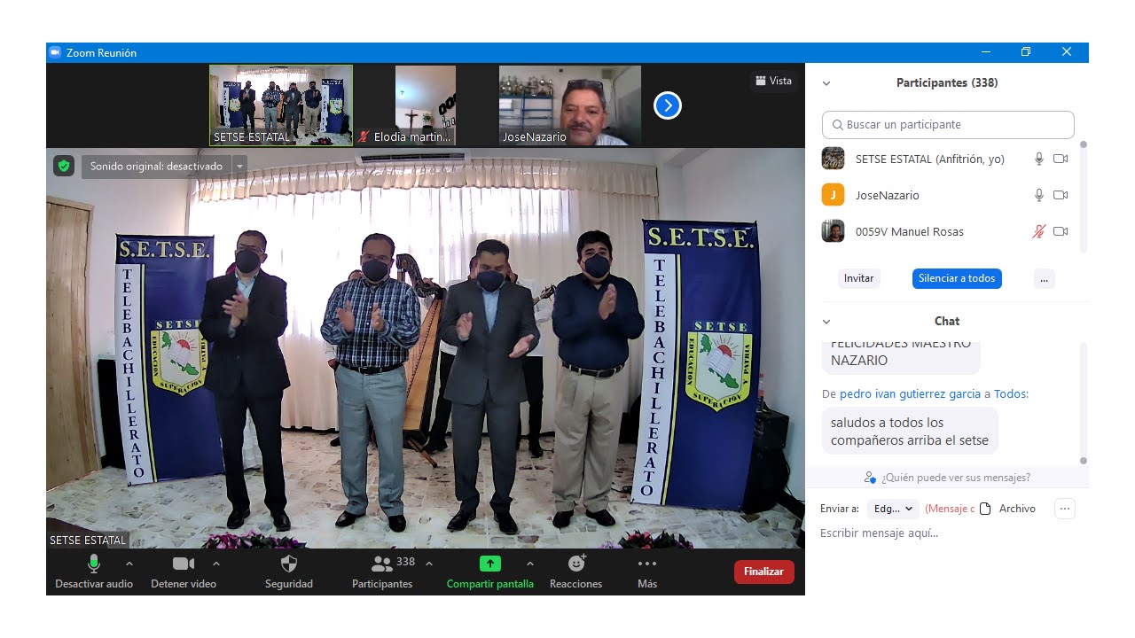Expand audio options arrow beside microphone
This screenshot has height=638, width=1135.
(129, 564)
